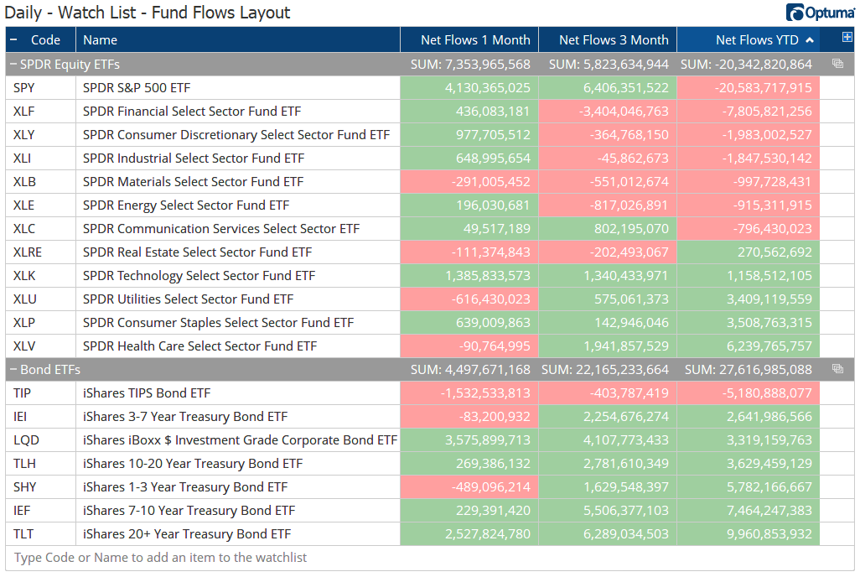Select iShares 3-7 Year Treasury Bond ETF

click(185, 418)
